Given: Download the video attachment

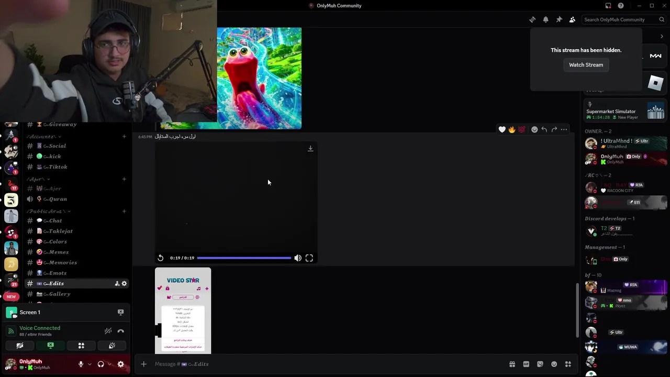Looking at the screenshot, I should point(310,149).
